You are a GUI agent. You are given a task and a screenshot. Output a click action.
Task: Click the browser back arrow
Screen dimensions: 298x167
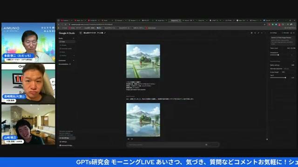click(59, 25)
